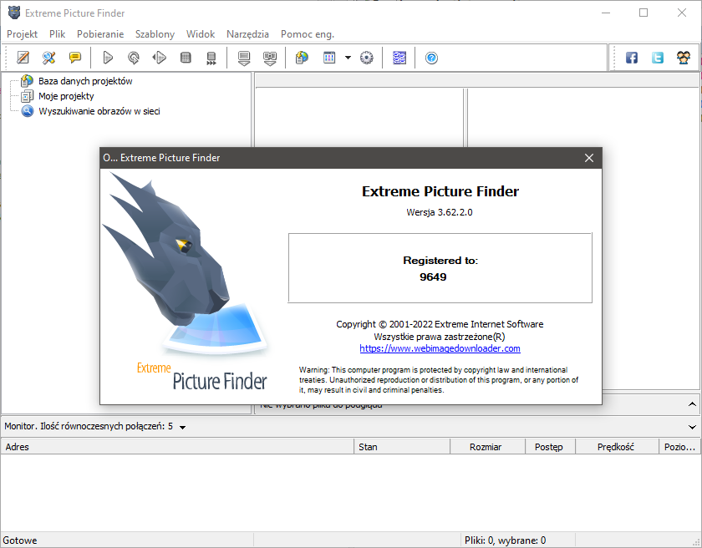Open simultaneous connections count dropdown

tap(183, 427)
